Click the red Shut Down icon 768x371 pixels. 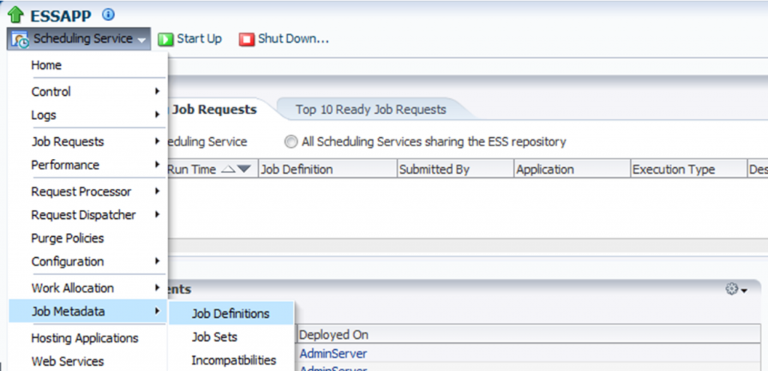pyautogui.click(x=247, y=40)
